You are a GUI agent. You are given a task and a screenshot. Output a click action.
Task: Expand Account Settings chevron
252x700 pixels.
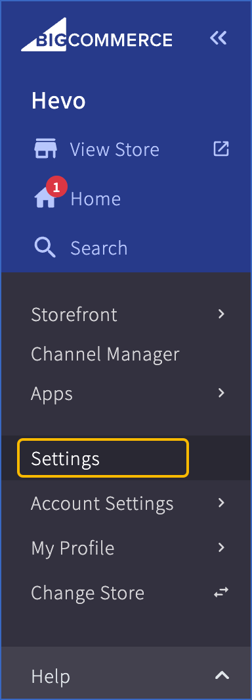pyautogui.click(x=221, y=503)
